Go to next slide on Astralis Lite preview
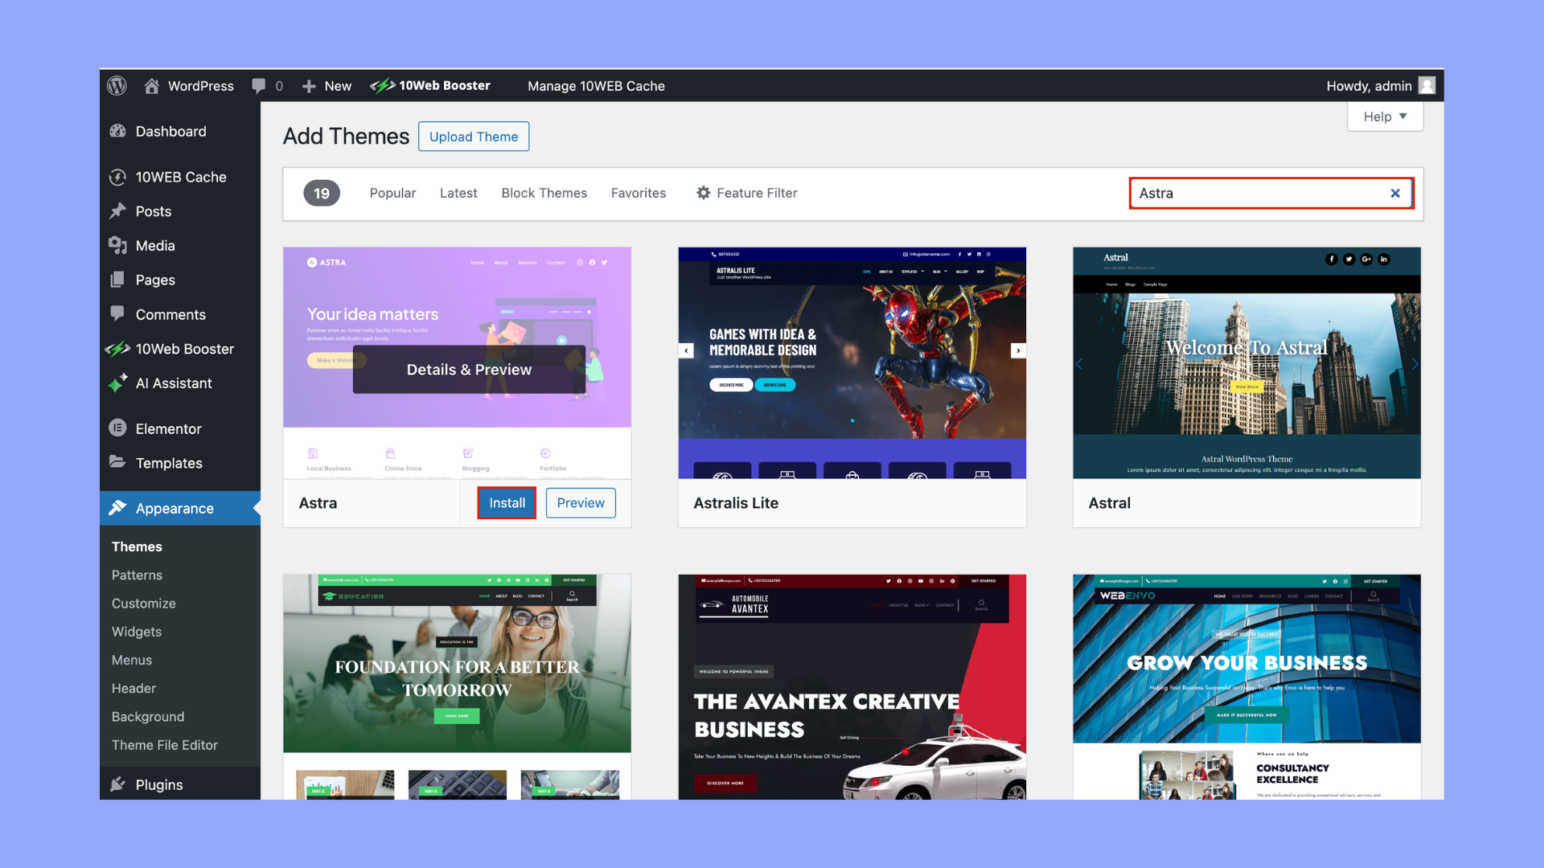 coord(1018,350)
